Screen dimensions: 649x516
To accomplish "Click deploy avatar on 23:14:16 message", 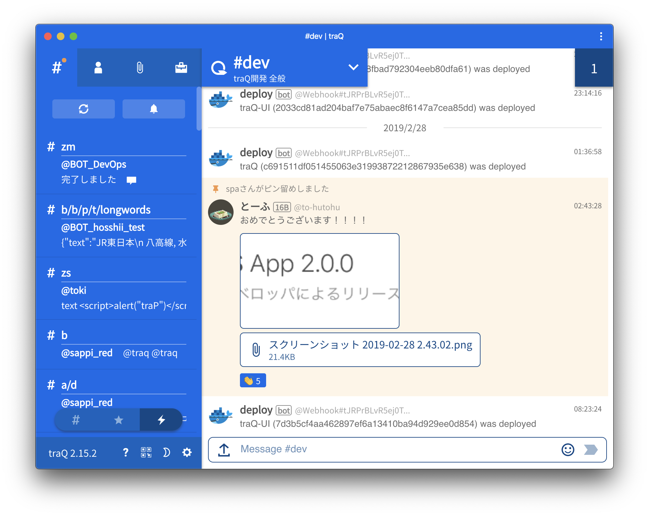I will pyautogui.click(x=220, y=100).
